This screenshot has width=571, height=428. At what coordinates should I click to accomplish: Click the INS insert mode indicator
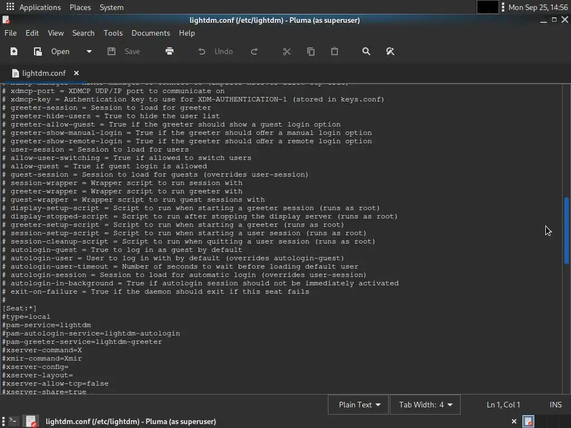555,405
